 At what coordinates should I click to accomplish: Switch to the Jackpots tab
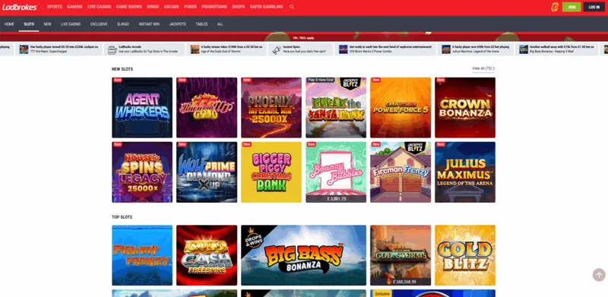pyautogui.click(x=178, y=24)
